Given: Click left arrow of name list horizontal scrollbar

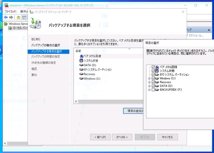Looking at the screenshot, I should pyautogui.click(x=76, y=101).
